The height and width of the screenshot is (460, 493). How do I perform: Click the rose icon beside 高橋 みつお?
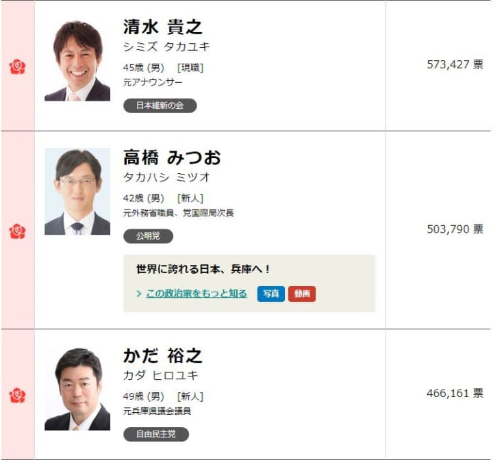point(17,231)
